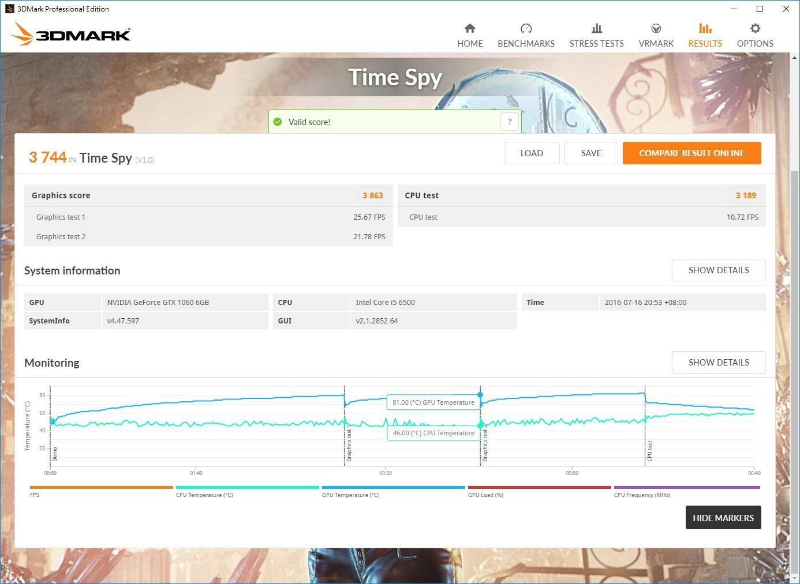Image resolution: width=800 pixels, height=584 pixels.
Task: Open Options via gear icon
Action: [755, 28]
